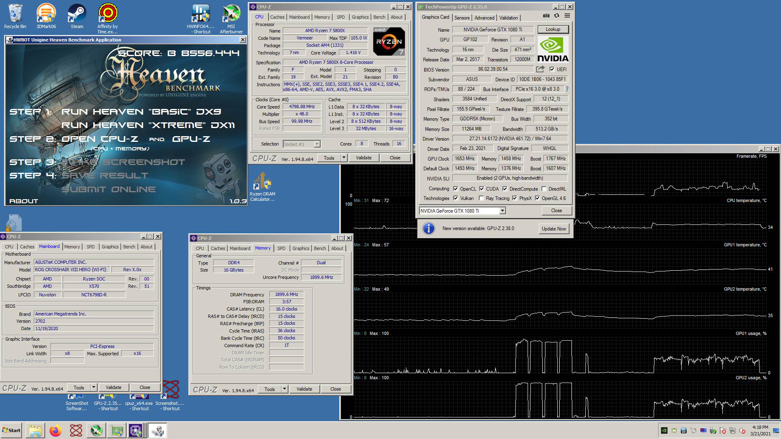781x439 pixels.
Task: Click the Lookup button in GPU-Z
Action: (x=553, y=29)
